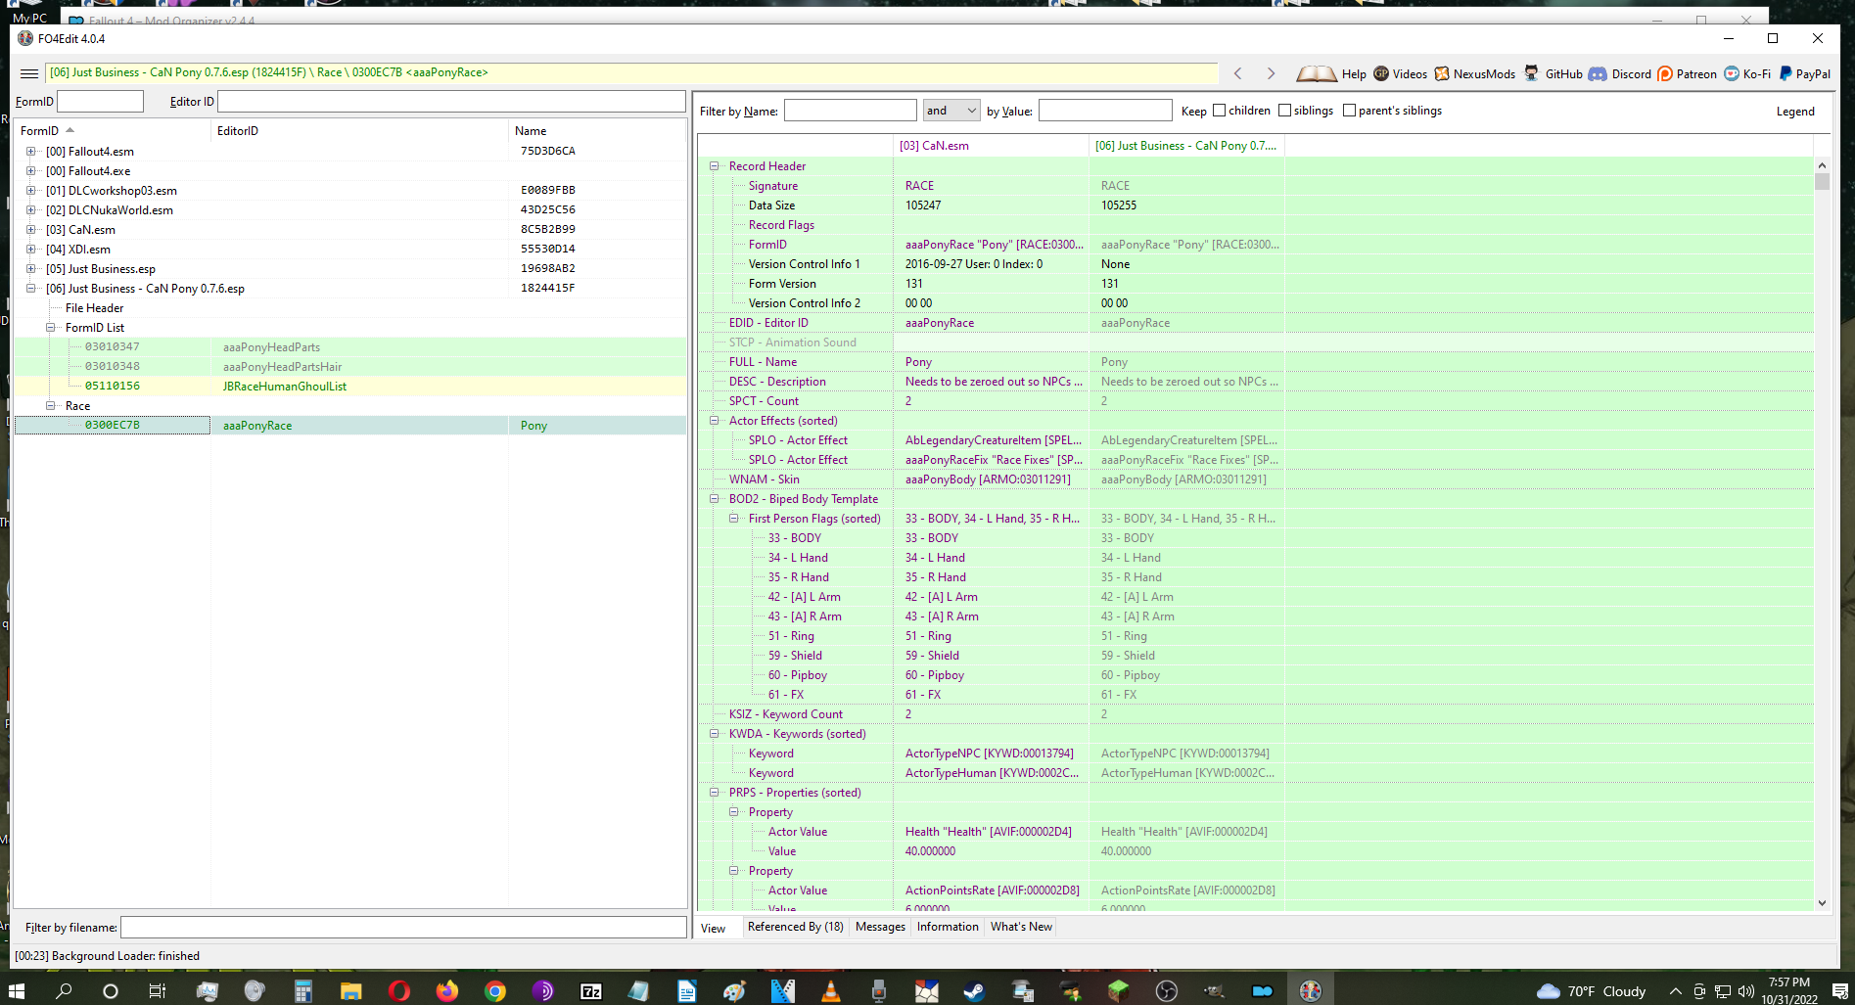Screen dimensions: 1855x1005
Task: Collapse the FormID List node
Action: (50, 328)
